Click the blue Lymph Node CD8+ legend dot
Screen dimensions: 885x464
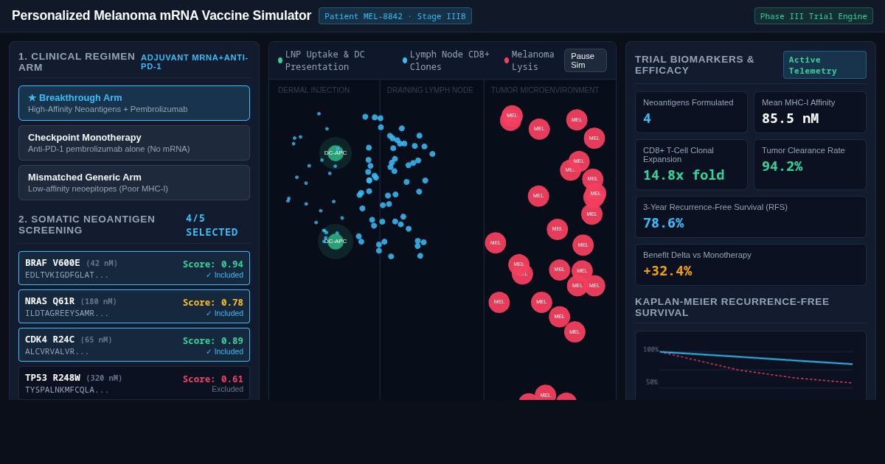tap(405, 60)
